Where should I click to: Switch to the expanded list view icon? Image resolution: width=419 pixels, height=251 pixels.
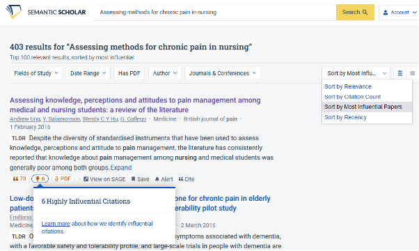pos(400,73)
